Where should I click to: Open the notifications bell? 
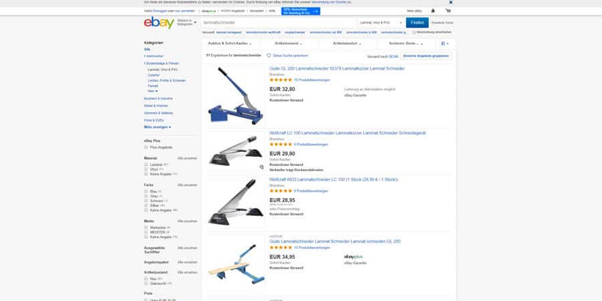[x=433, y=11]
